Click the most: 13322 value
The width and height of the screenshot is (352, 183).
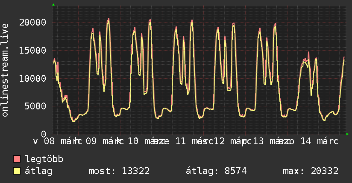[x=119, y=171]
